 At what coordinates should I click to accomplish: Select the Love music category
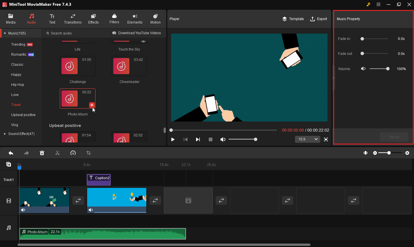click(x=15, y=95)
